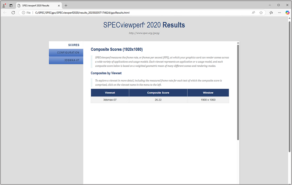This screenshot has width=292, height=185.
Task: Switch to the SCORES menu item
Action: (x=66, y=45)
